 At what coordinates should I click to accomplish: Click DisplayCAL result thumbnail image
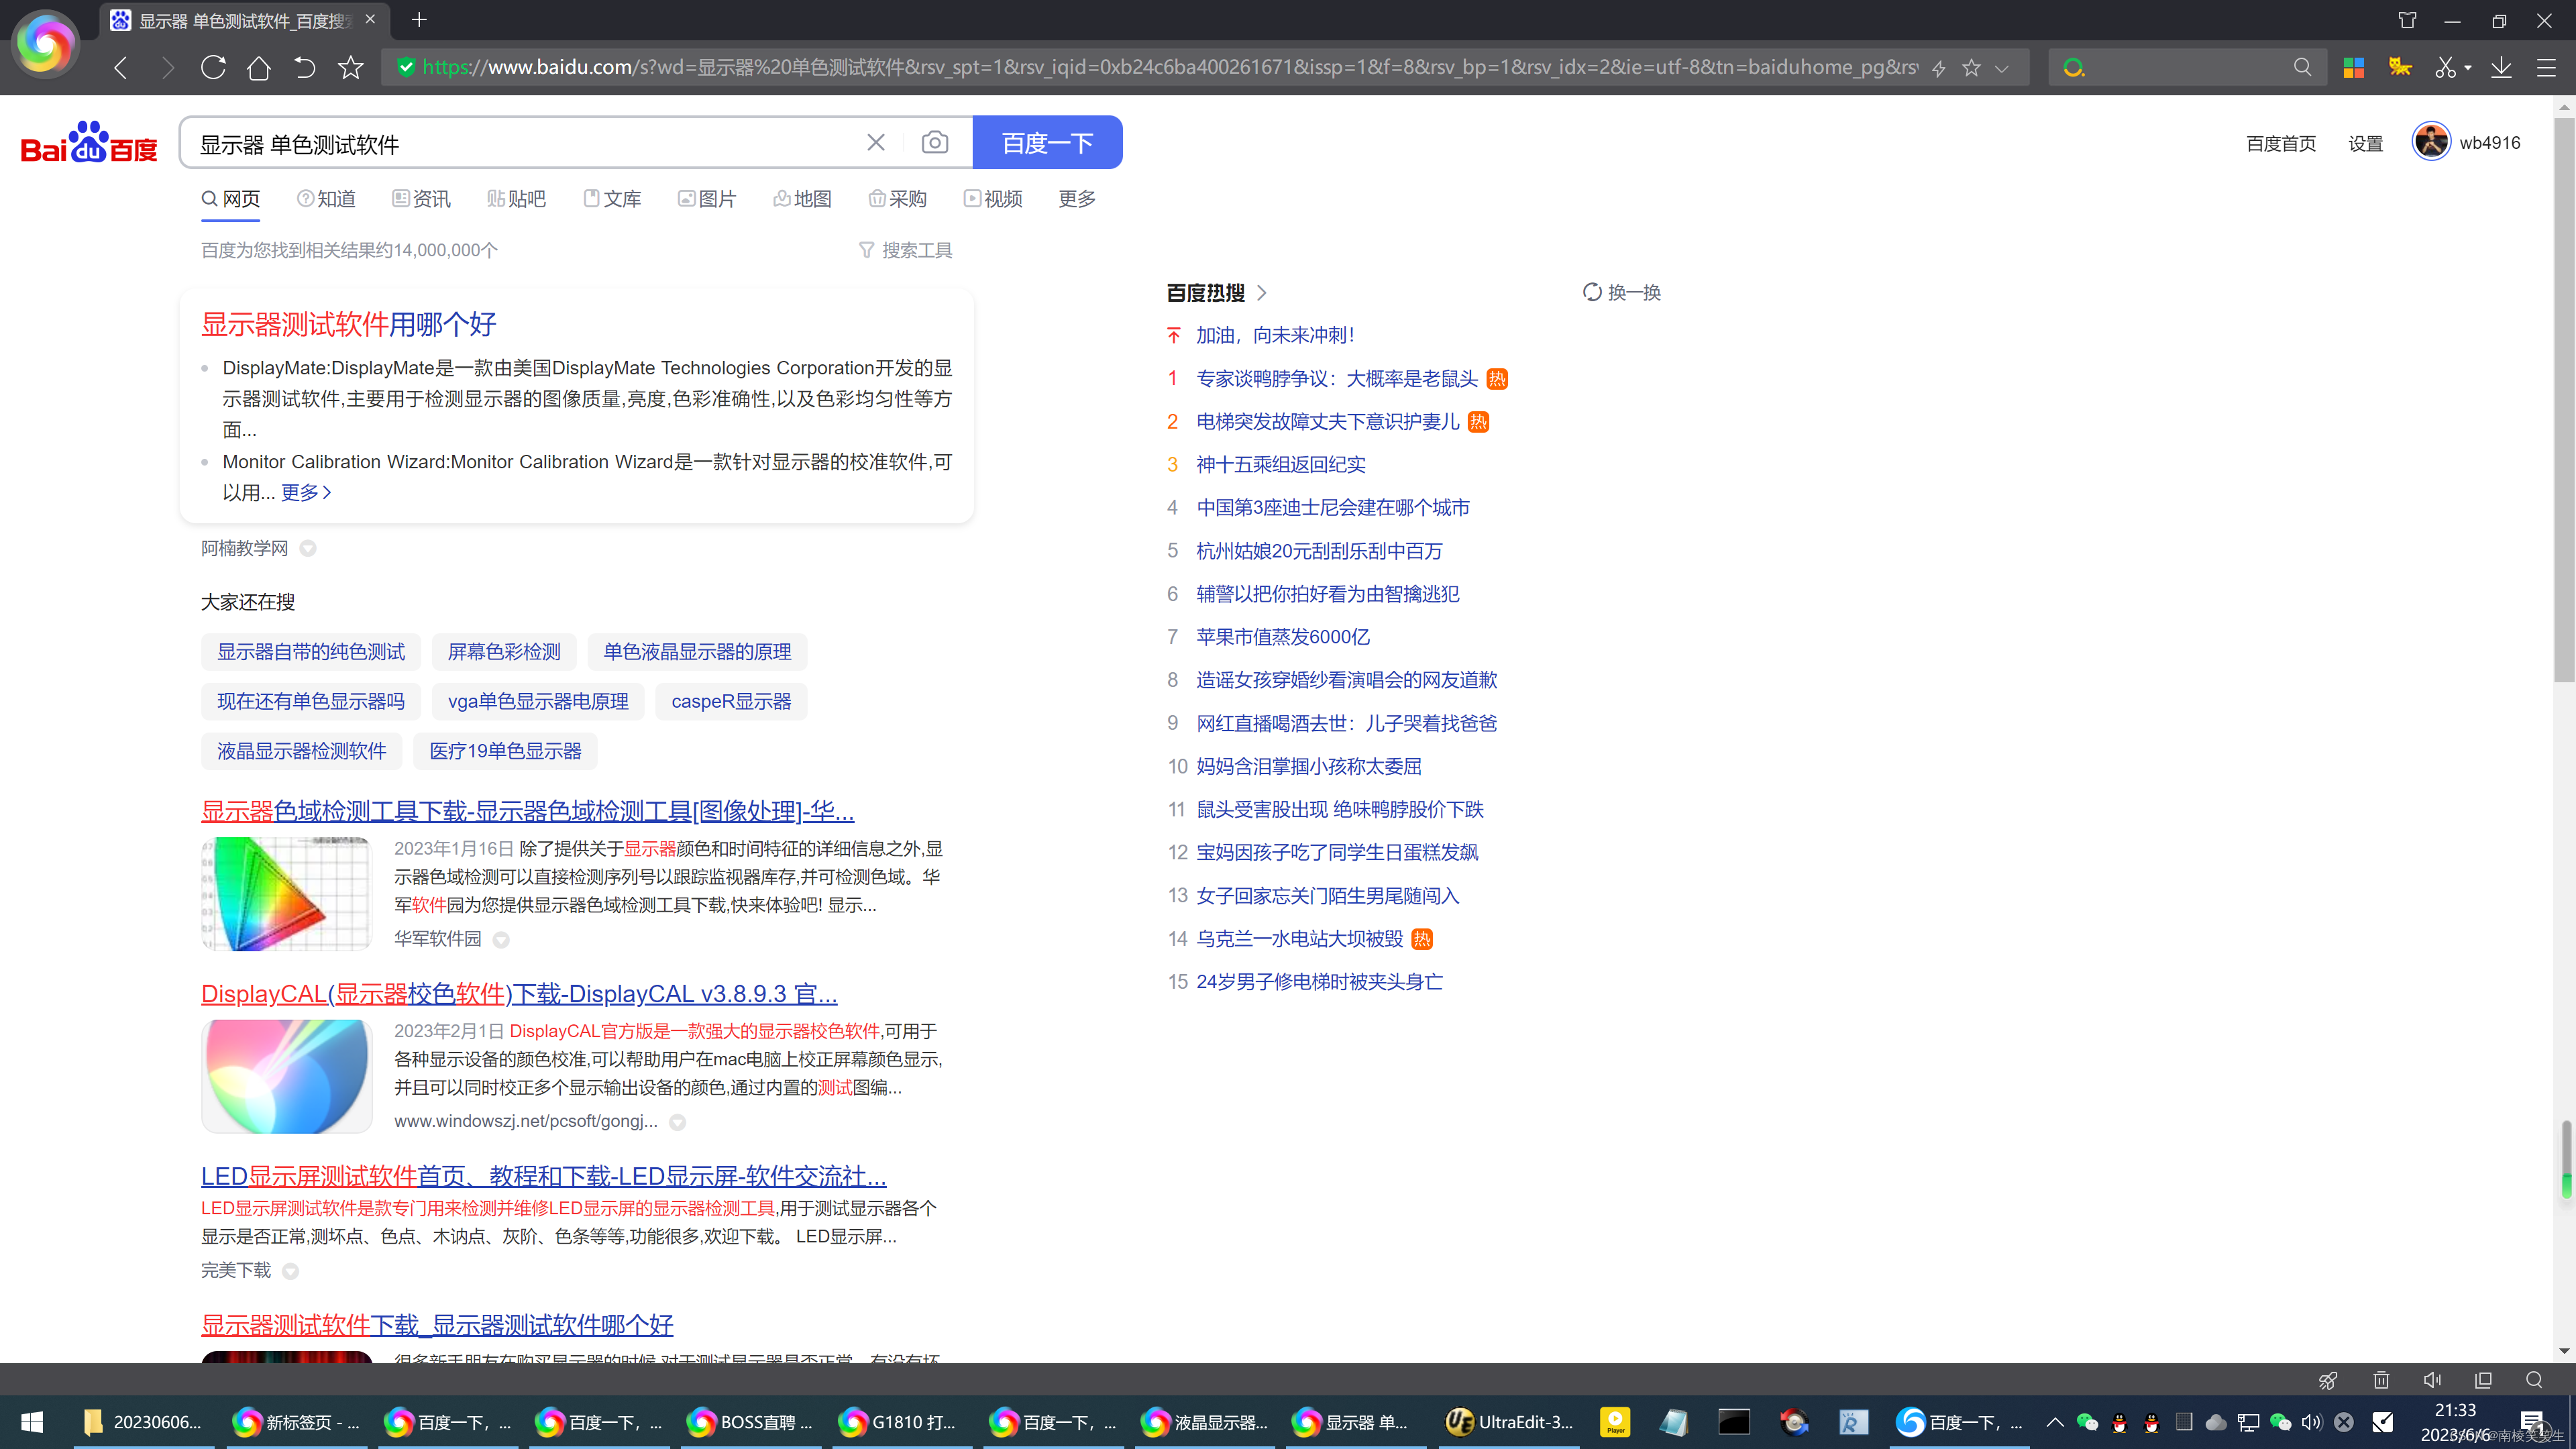tap(287, 1075)
